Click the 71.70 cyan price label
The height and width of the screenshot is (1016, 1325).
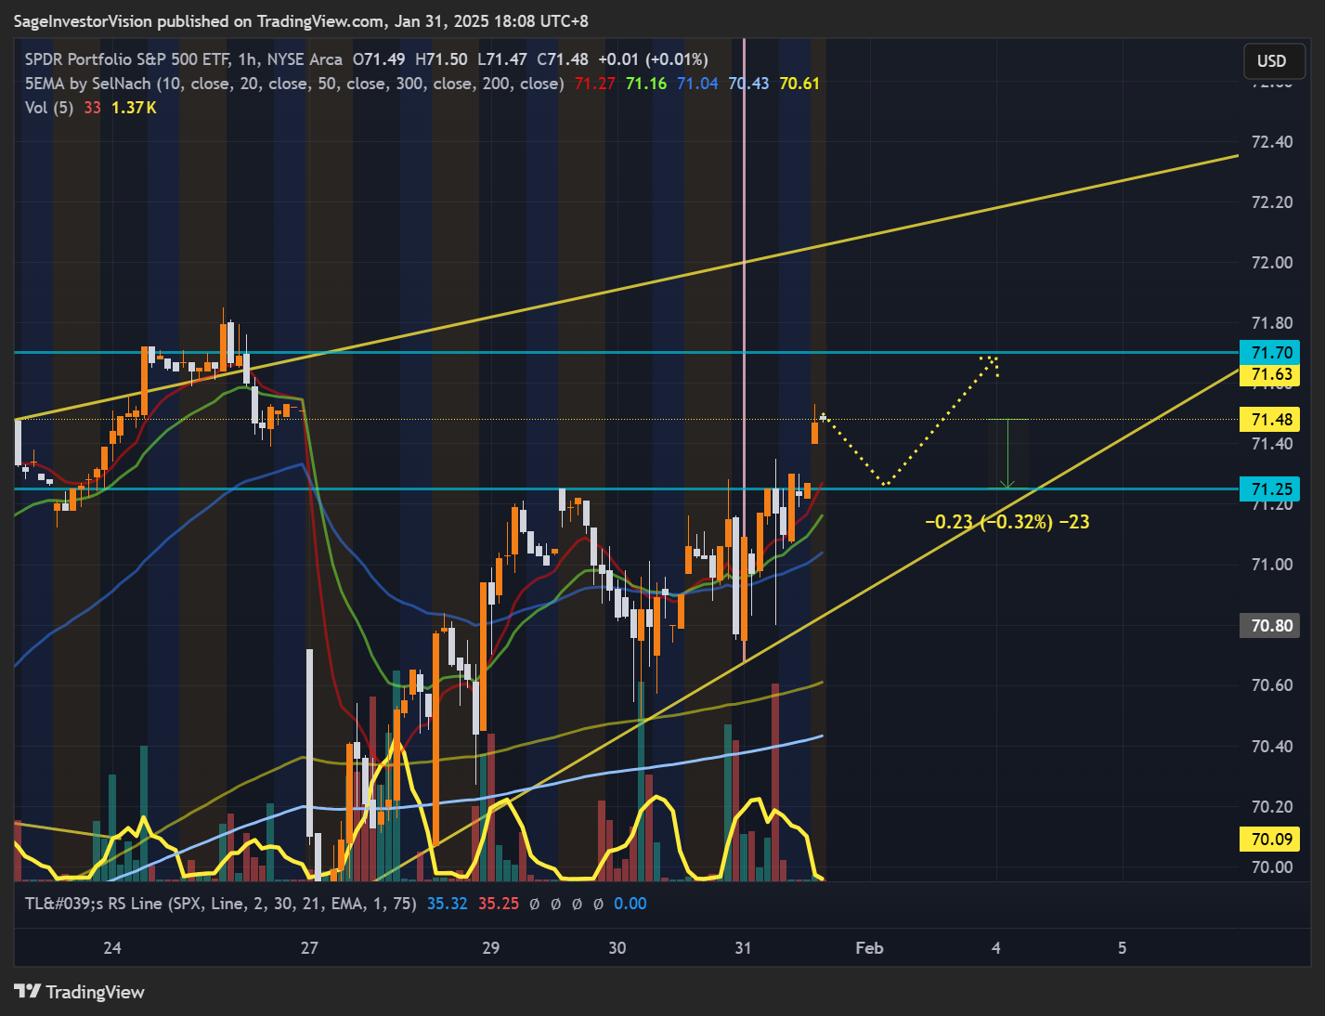(x=1271, y=353)
